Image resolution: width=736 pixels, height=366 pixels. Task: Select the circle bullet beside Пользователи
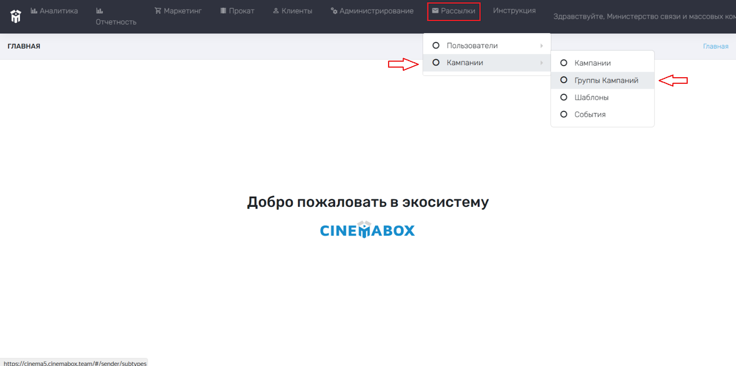(436, 46)
